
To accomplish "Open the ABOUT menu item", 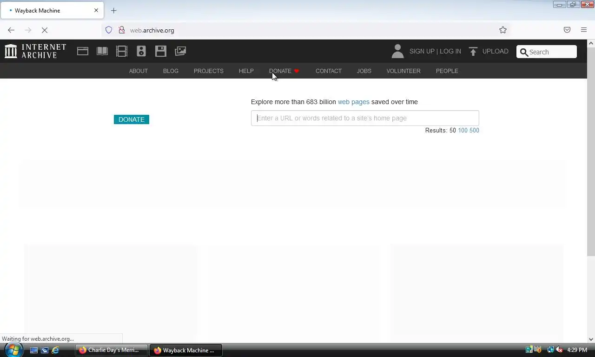I will pyautogui.click(x=139, y=71).
